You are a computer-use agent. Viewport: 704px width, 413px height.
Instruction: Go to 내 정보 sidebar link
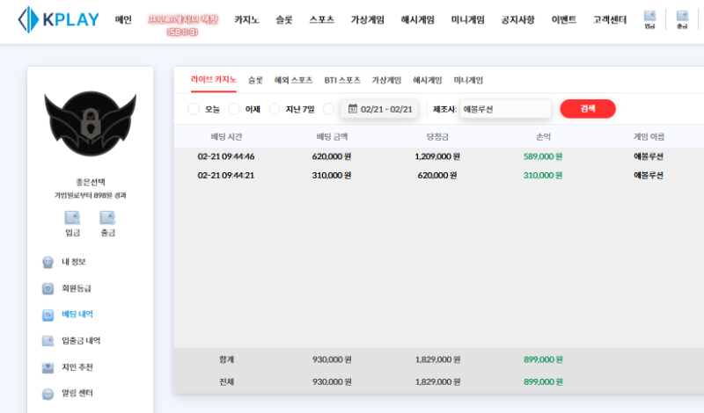pos(74,262)
